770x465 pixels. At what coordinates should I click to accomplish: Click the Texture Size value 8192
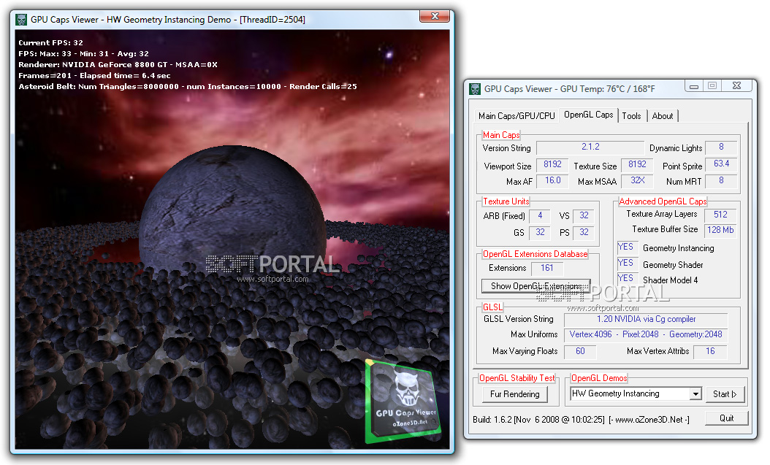coord(637,164)
